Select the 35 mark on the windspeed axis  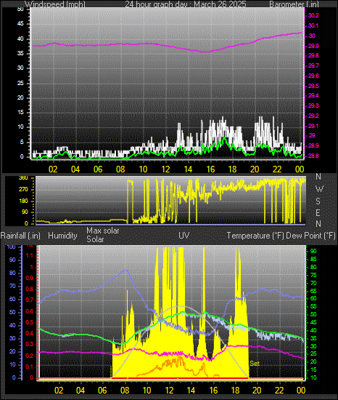click(20, 53)
